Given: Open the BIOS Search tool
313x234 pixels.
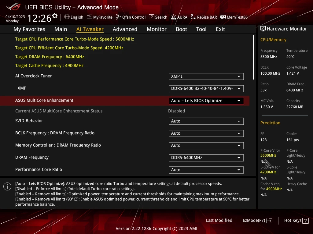Looking at the screenshot, I should (x=158, y=17).
